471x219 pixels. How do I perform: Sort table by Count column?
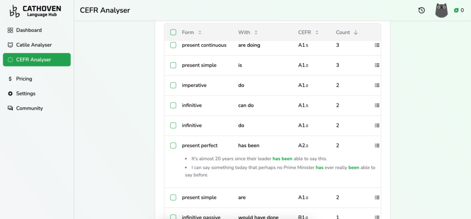tap(347, 32)
